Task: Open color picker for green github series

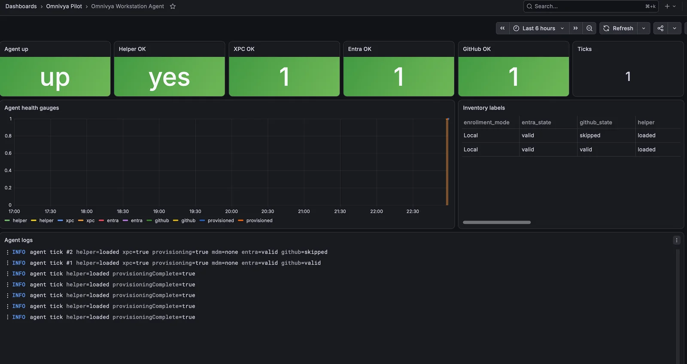Action: point(149,221)
